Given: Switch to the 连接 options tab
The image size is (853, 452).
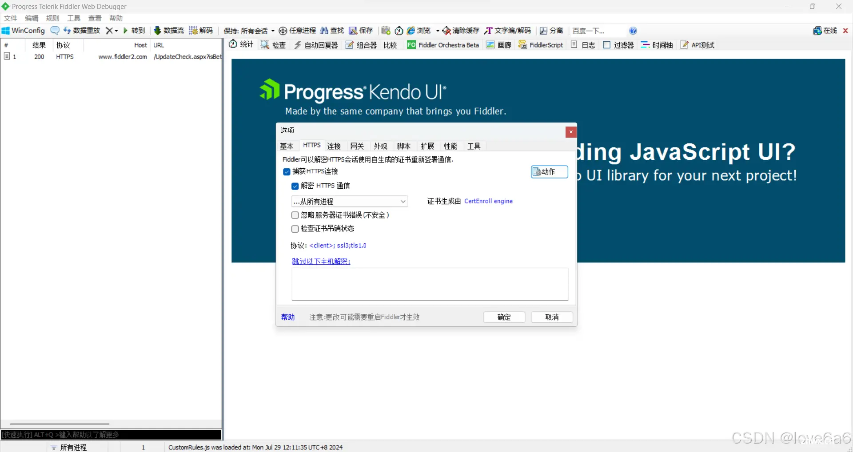Looking at the screenshot, I should (334, 146).
